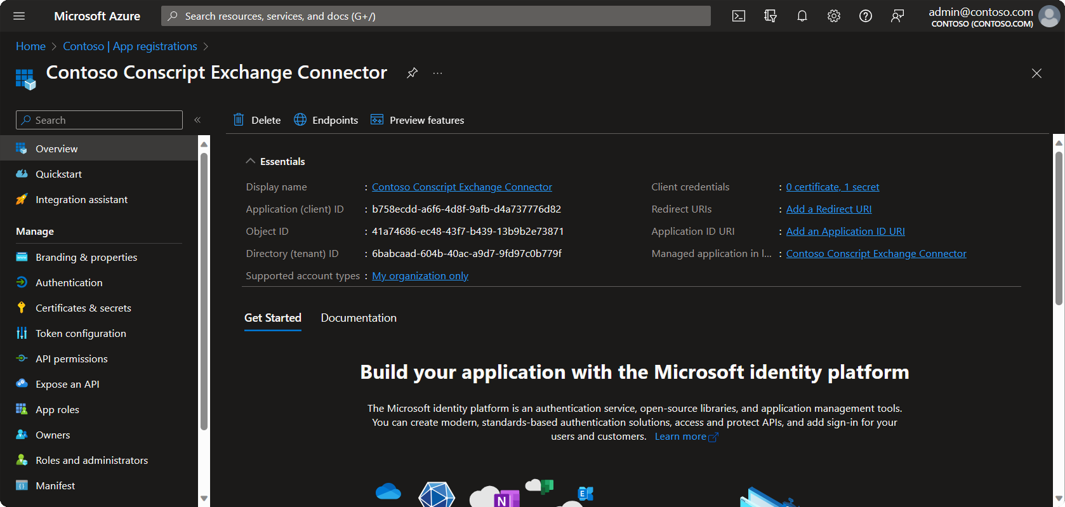
Task: Open Quickstart in the side menu
Action: pos(99,174)
